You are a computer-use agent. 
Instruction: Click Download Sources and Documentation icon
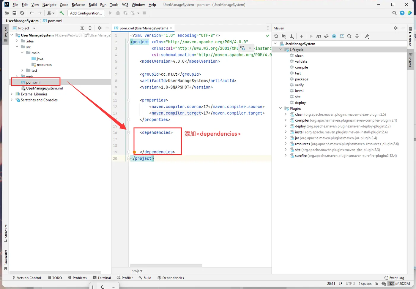pyautogui.click(x=292, y=36)
